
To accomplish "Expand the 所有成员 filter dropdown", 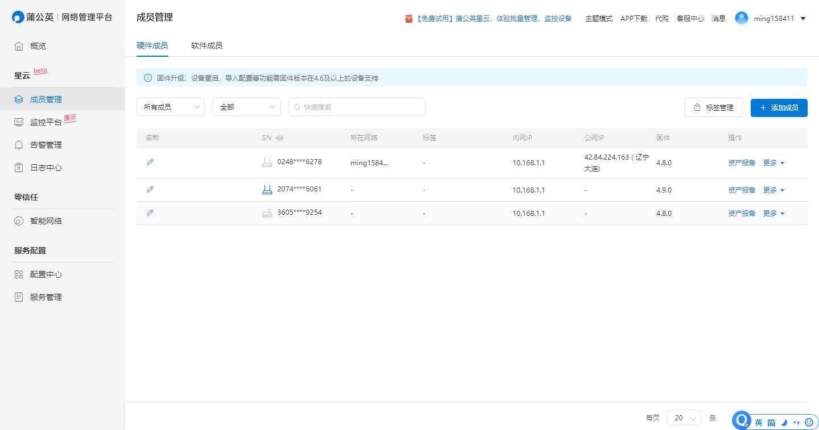I will (170, 107).
